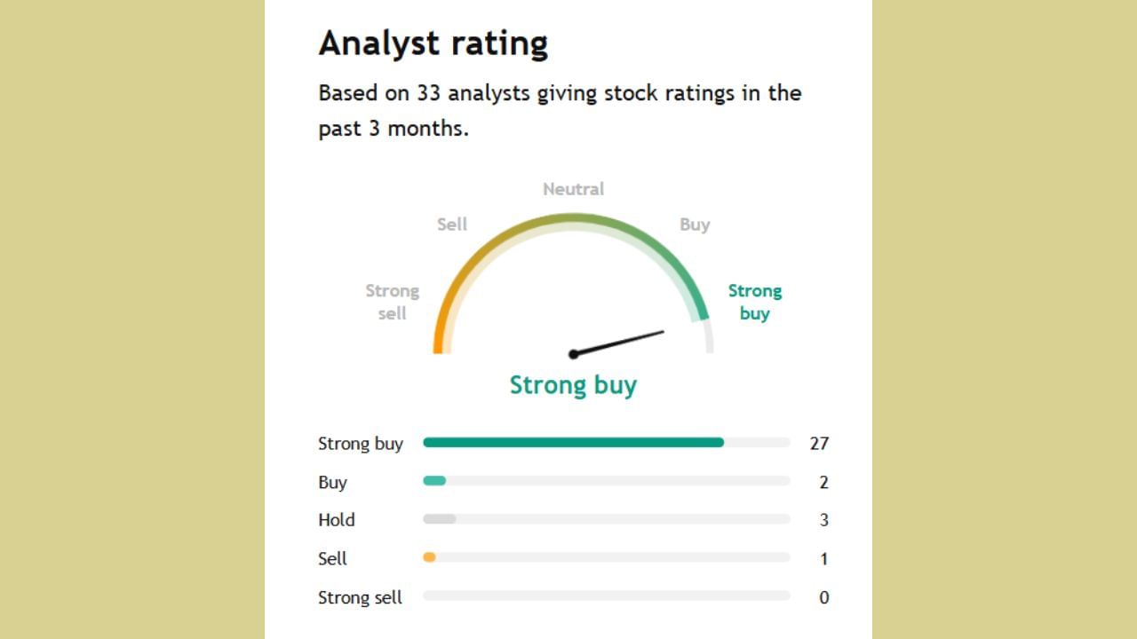
Task: Click the Buy label on gauge
Action: point(695,225)
